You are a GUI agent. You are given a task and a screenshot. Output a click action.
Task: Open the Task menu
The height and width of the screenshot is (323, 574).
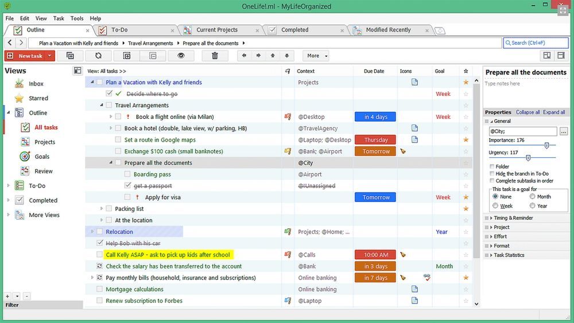(58, 18)
